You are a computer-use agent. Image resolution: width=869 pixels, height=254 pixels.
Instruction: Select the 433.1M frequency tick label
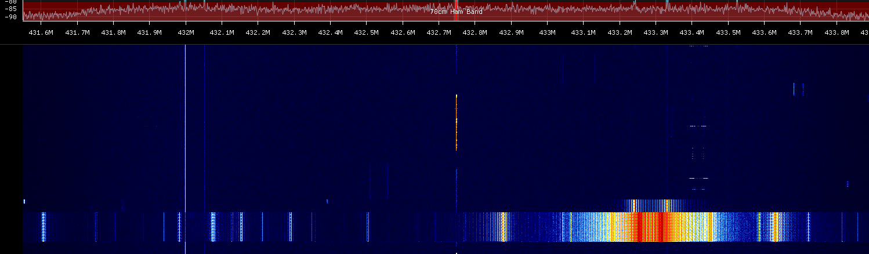(583, 32)
